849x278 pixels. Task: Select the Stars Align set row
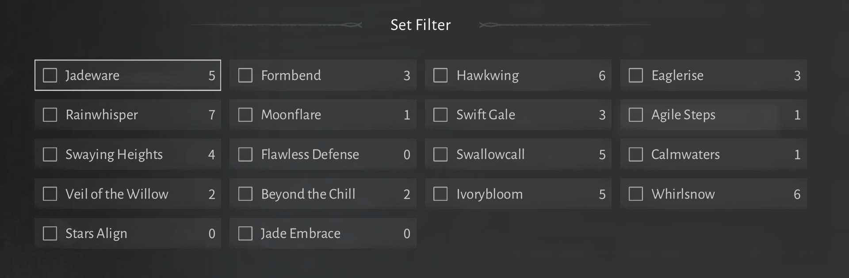(x=128, y=233)
